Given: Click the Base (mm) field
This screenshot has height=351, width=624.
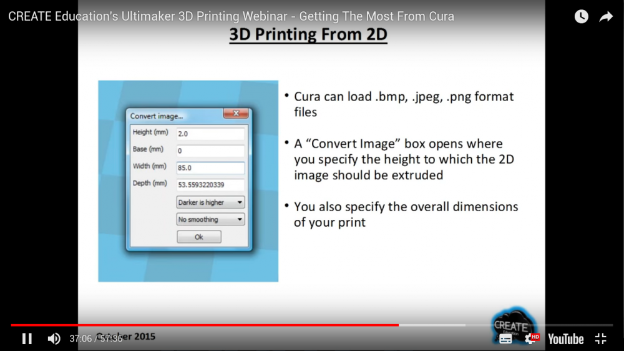Looking at the screenshot, I should (x=210, y=151).
